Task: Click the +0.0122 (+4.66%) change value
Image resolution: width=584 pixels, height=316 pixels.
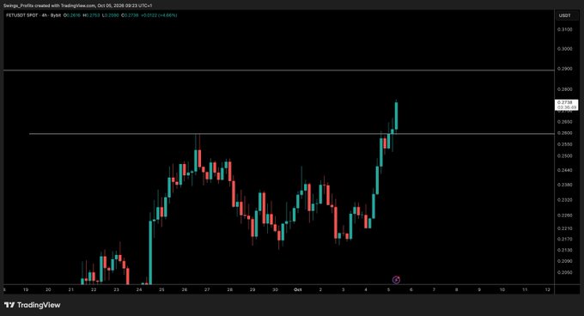Action: 159,15
